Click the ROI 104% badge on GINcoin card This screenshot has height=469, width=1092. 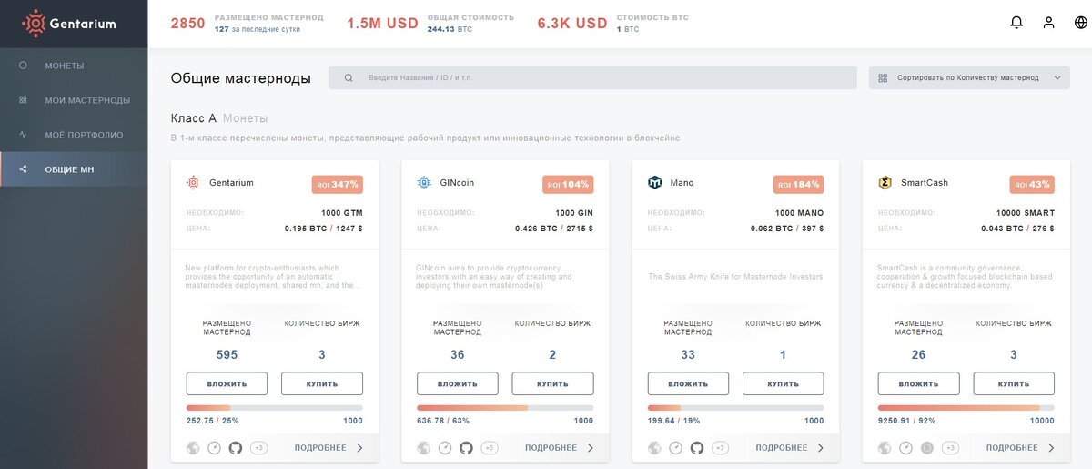[568, 184]
